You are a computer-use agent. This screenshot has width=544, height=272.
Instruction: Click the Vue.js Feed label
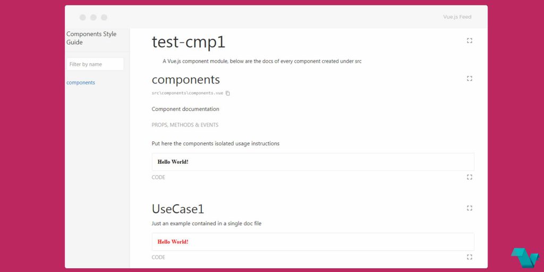click(x=457, y=16)
